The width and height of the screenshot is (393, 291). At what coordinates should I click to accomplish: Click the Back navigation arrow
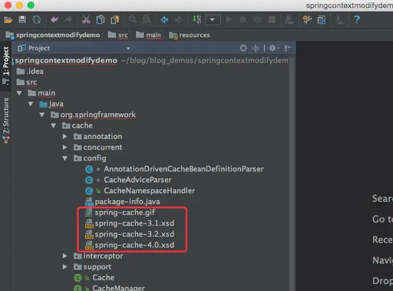(x=165, y=19)
